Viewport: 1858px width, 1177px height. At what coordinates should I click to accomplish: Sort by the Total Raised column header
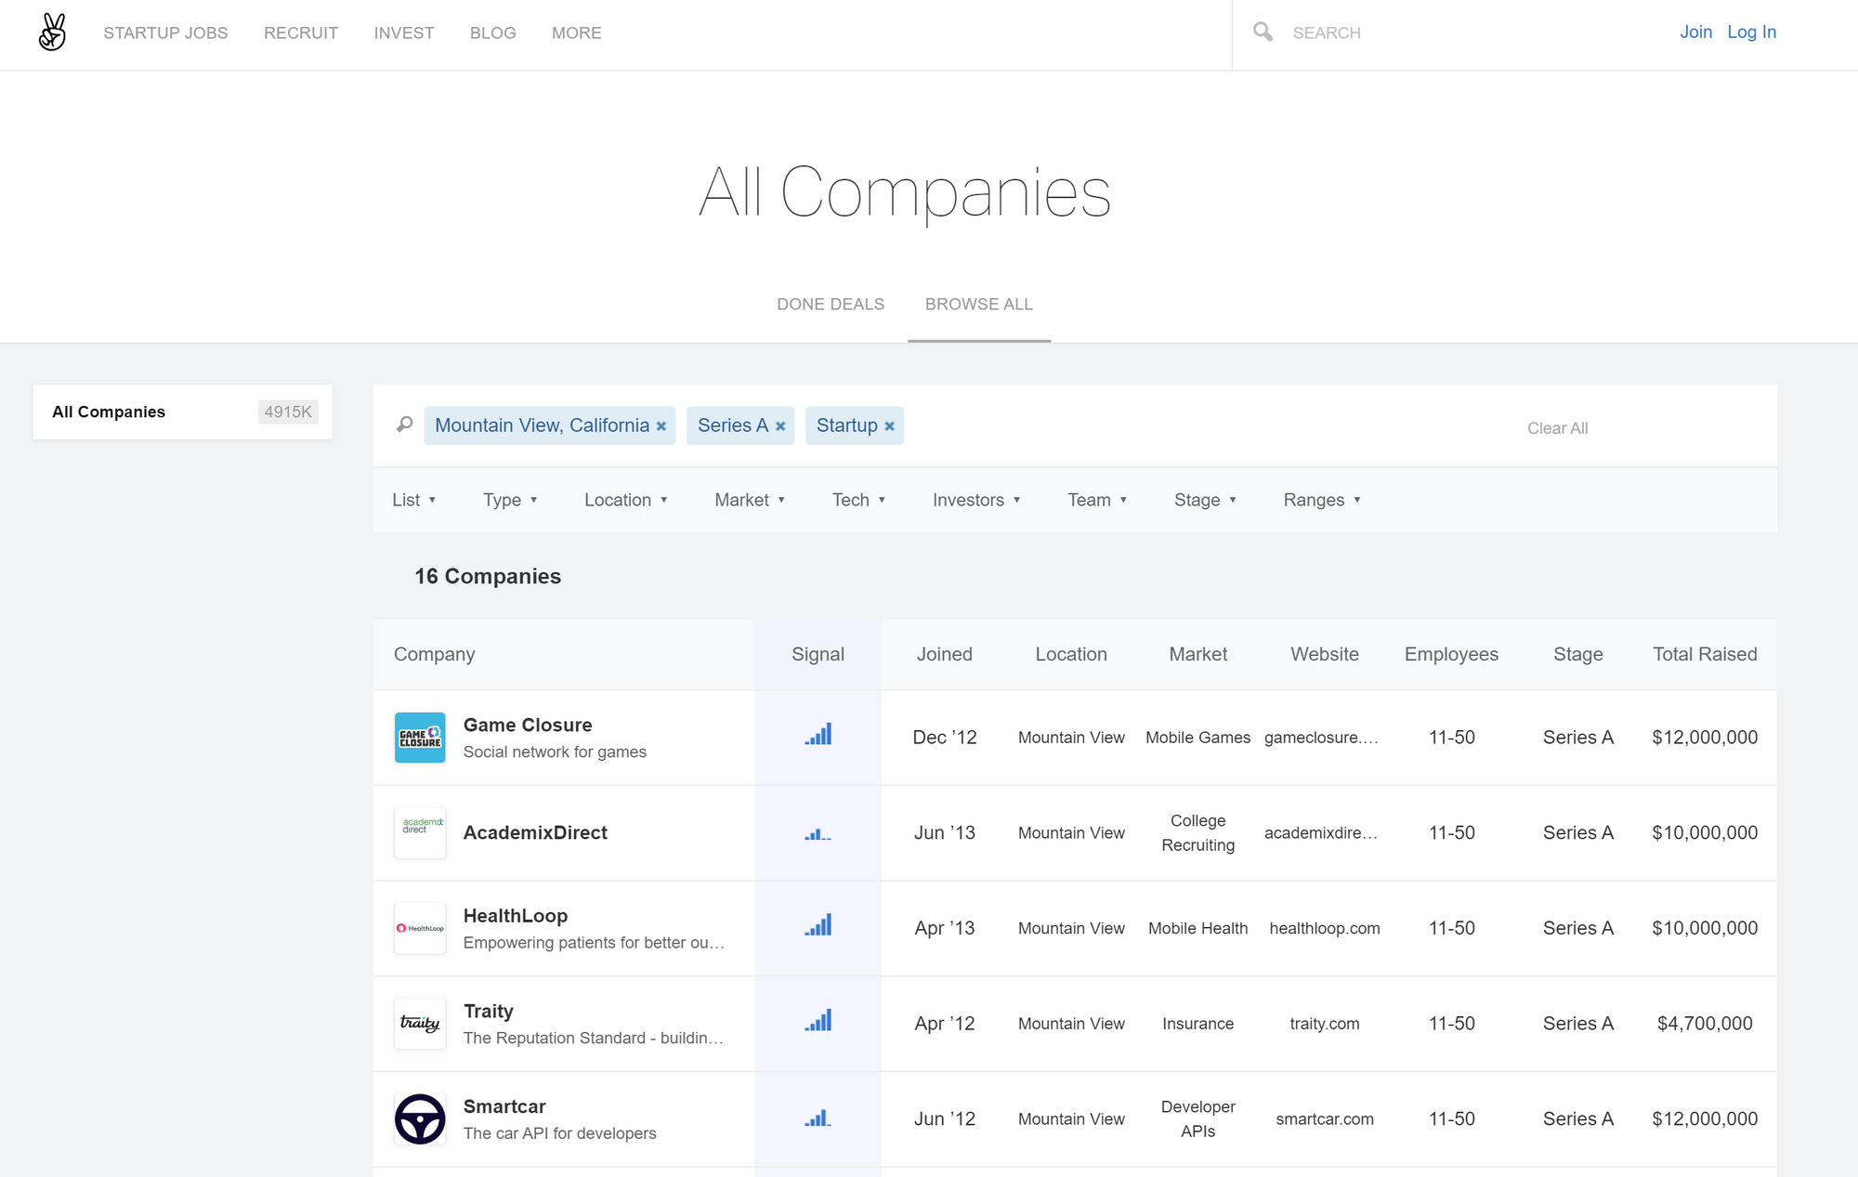point(1705,654)
